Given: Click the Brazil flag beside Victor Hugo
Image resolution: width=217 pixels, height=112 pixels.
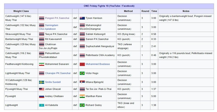Looking at the screenshot, I should pos(82,73).
